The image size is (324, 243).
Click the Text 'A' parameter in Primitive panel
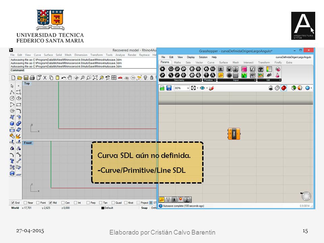coord(212,75)
